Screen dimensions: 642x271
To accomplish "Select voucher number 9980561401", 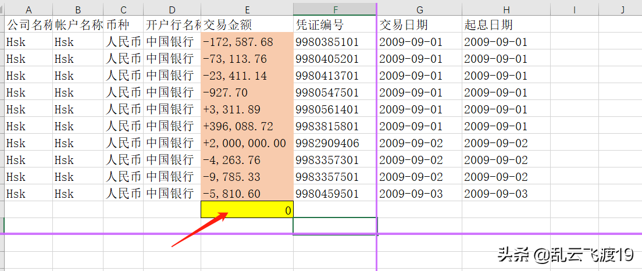I will click(336, 109).
